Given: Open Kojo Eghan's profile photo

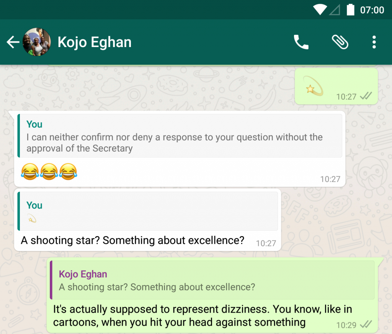Looking at the screenshot, I should (x=37, y=42).
